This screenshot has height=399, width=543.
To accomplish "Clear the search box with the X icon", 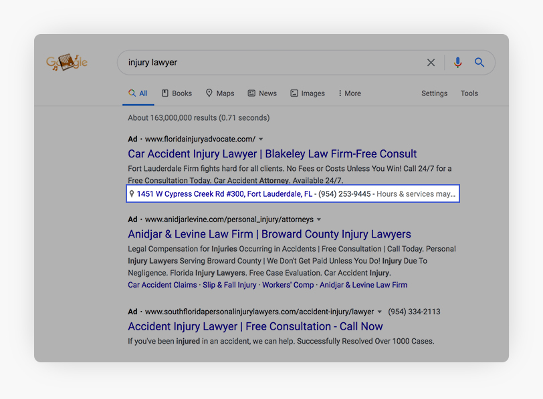I will pyautogui.click(x=431, y=63).
